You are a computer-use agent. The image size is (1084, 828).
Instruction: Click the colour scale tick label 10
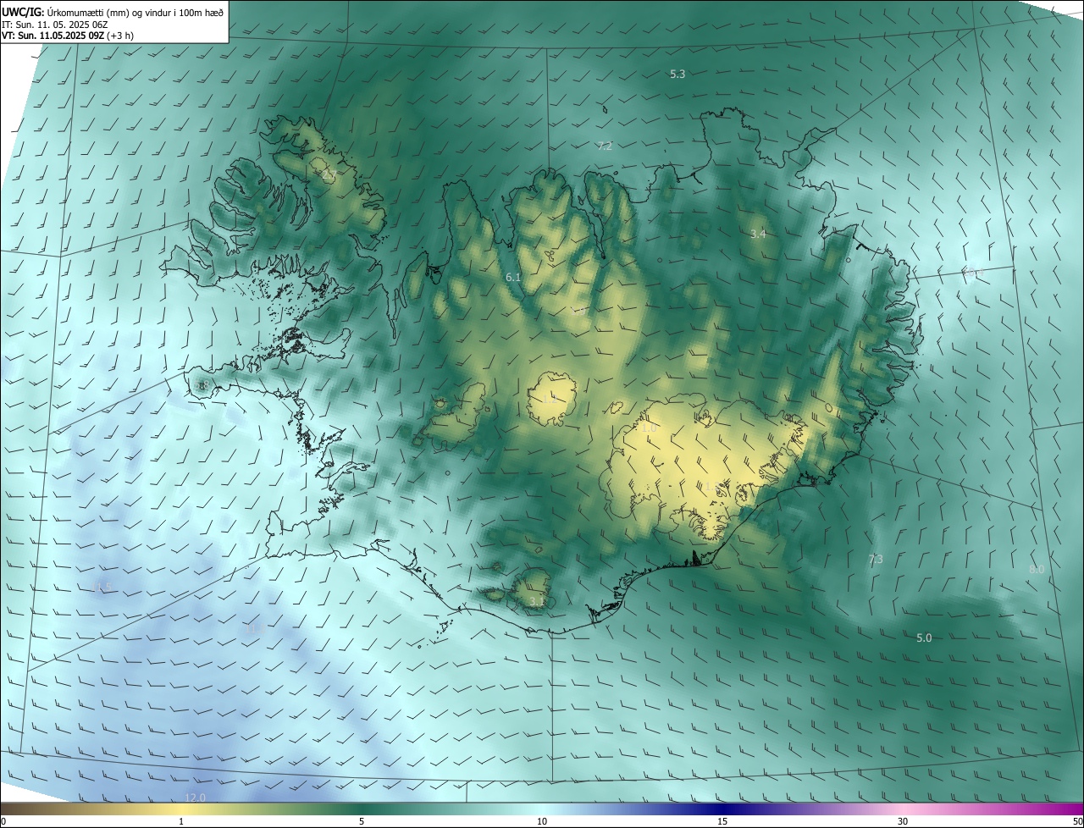tap(542, 822)
